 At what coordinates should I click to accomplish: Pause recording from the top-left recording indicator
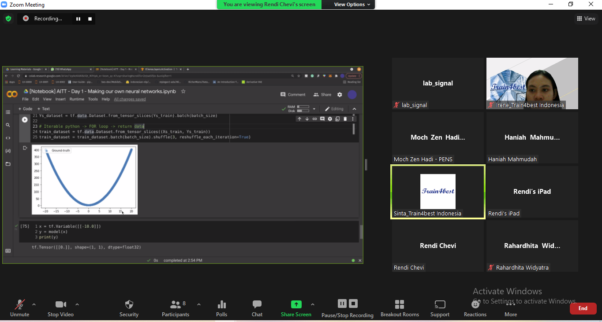click(x=78, y=19)
